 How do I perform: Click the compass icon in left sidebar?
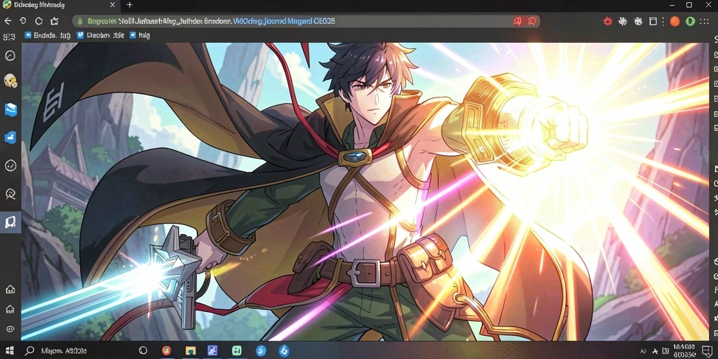[10, 56]
